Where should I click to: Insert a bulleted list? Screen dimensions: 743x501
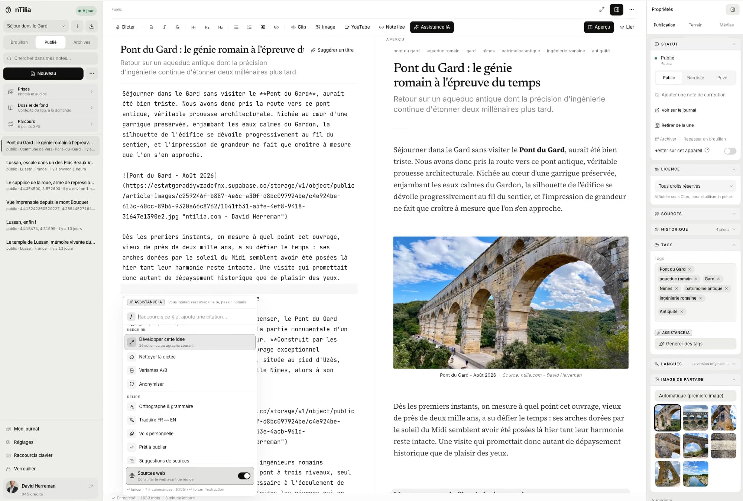tap(236, 27)
